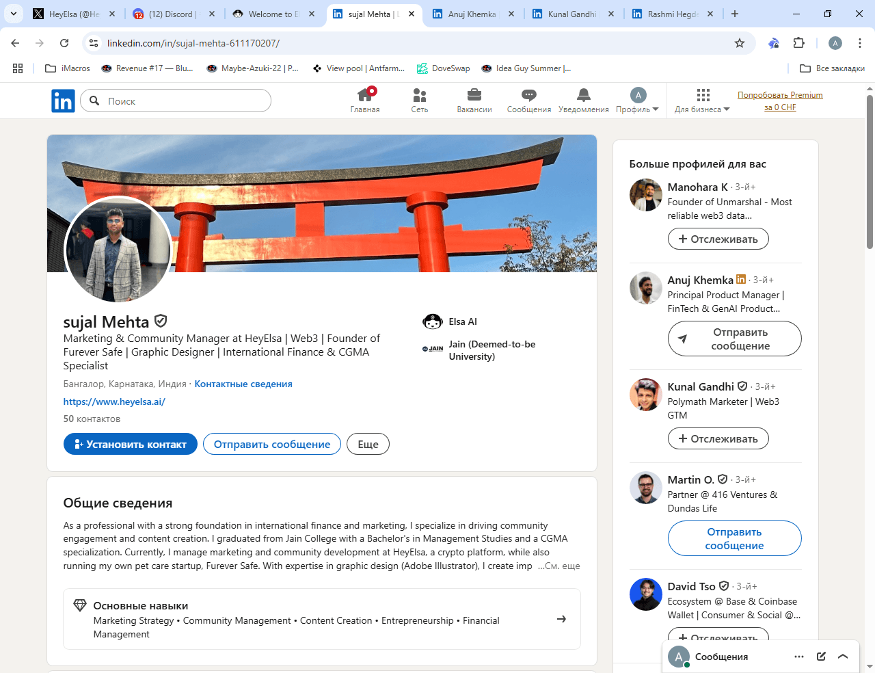Switch to Rashmi Hegde tab
The width and height of the screenshot is (875, 673).
pos(673,14)
